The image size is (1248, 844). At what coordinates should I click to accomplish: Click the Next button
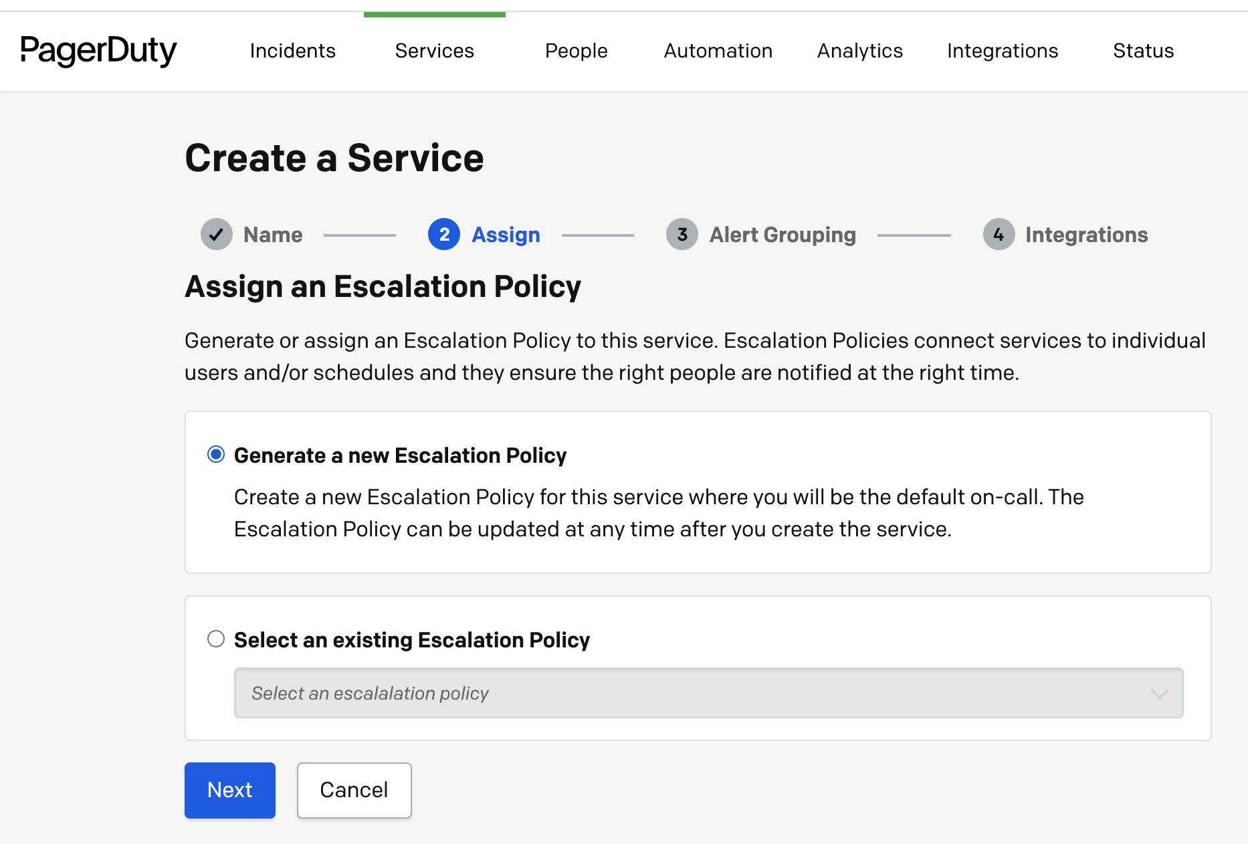pos(230,790)
